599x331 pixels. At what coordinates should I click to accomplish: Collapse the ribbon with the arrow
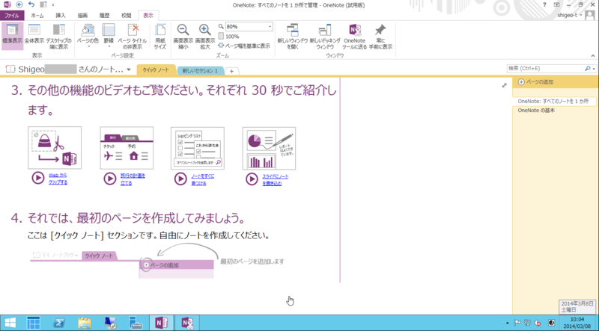coord(593,56)
